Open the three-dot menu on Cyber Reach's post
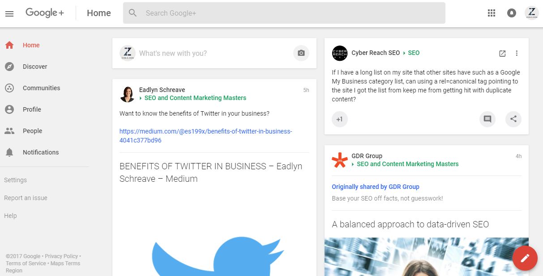The image size is (543, 276). click(x=517, y=53)
